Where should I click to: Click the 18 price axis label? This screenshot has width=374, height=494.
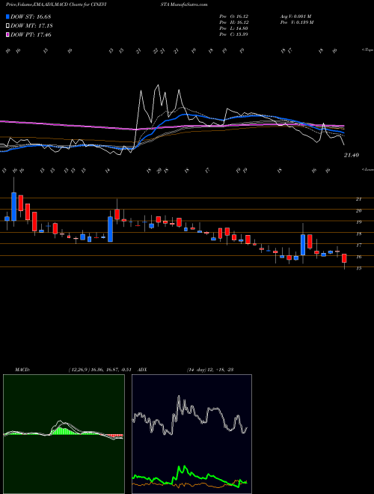point(358,234)
